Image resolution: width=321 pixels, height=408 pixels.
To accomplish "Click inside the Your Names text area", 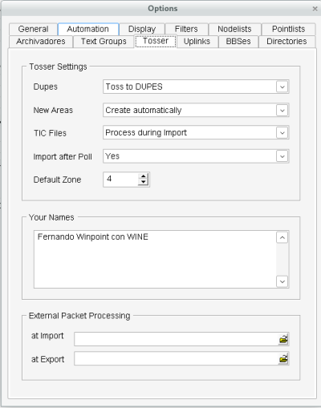I will [155, 259].
